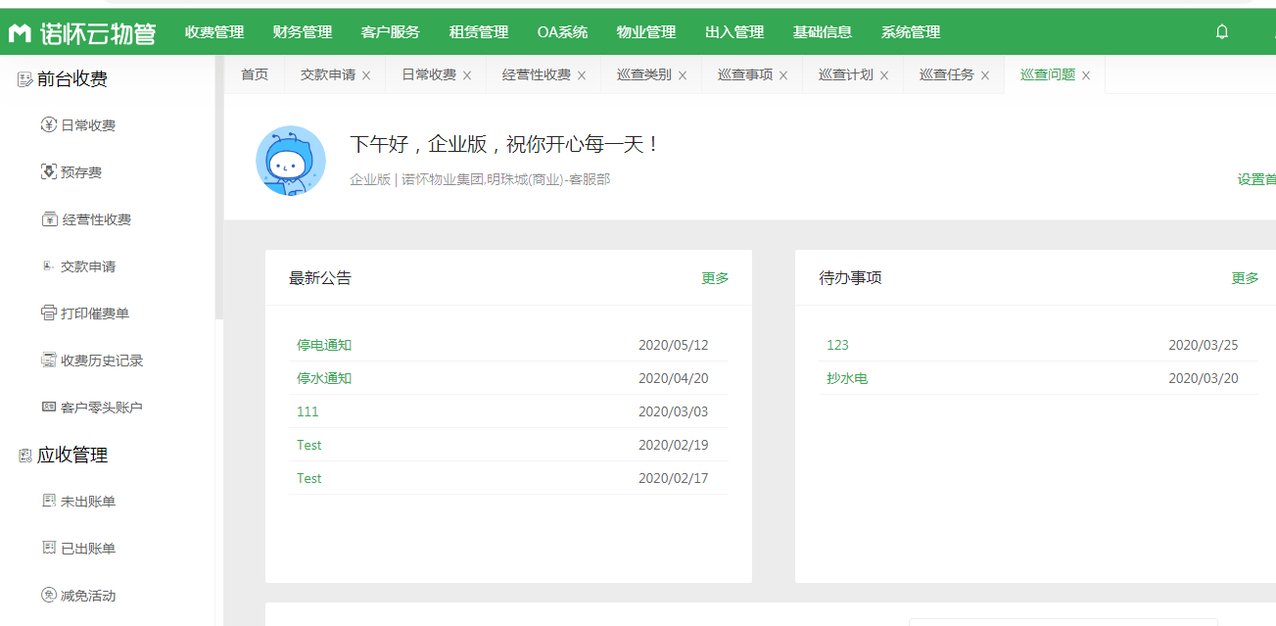Collapse the 应收管理 sidebar section

[71, 455]
